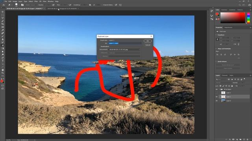Select the Layer 0 thumbnail
The height and width of the screenshot is (141, 252).
click(x=223, y=101)
